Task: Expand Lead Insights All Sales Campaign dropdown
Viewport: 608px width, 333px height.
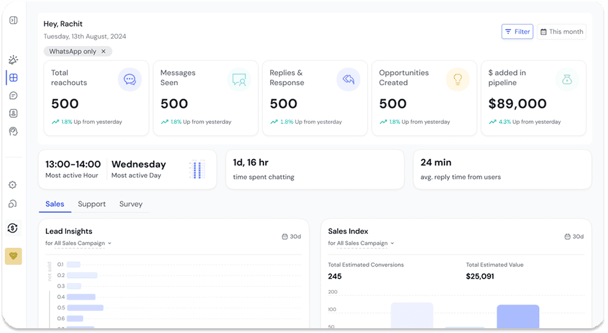Action: (78, 244)
